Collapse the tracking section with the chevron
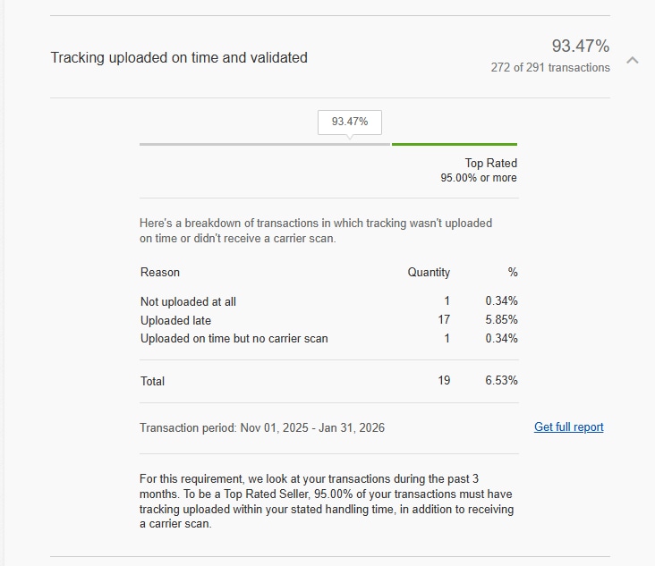This screenshot has height=566, width=655. [633, 60]
